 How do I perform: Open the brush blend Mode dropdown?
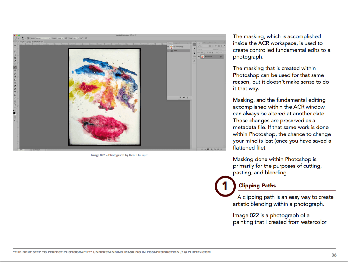click(43, 38)
